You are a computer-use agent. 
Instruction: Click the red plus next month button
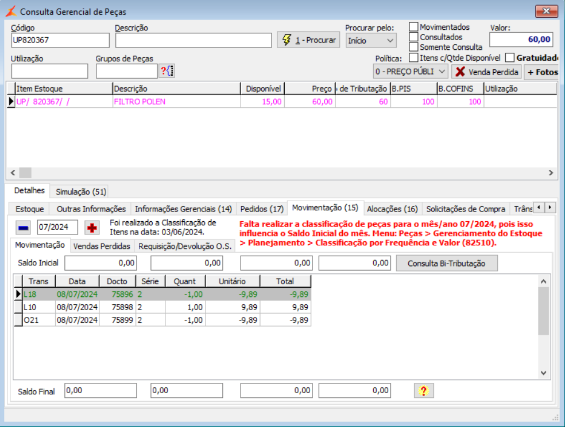click(x=92, y=228)
